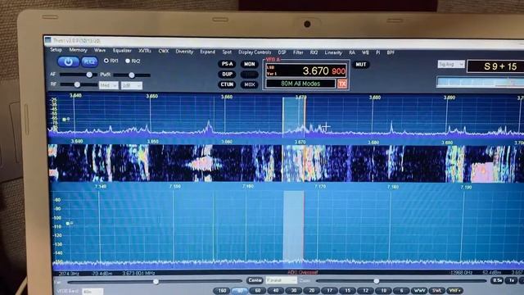The height and width of the screenshot is (295, 524).
Task: Open the Equalizer menu
Action: (122, 51)
